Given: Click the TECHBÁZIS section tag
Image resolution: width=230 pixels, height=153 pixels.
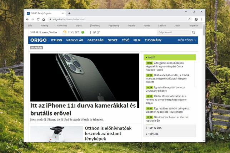Looking at the screenshot, I should tap(36, 47).
